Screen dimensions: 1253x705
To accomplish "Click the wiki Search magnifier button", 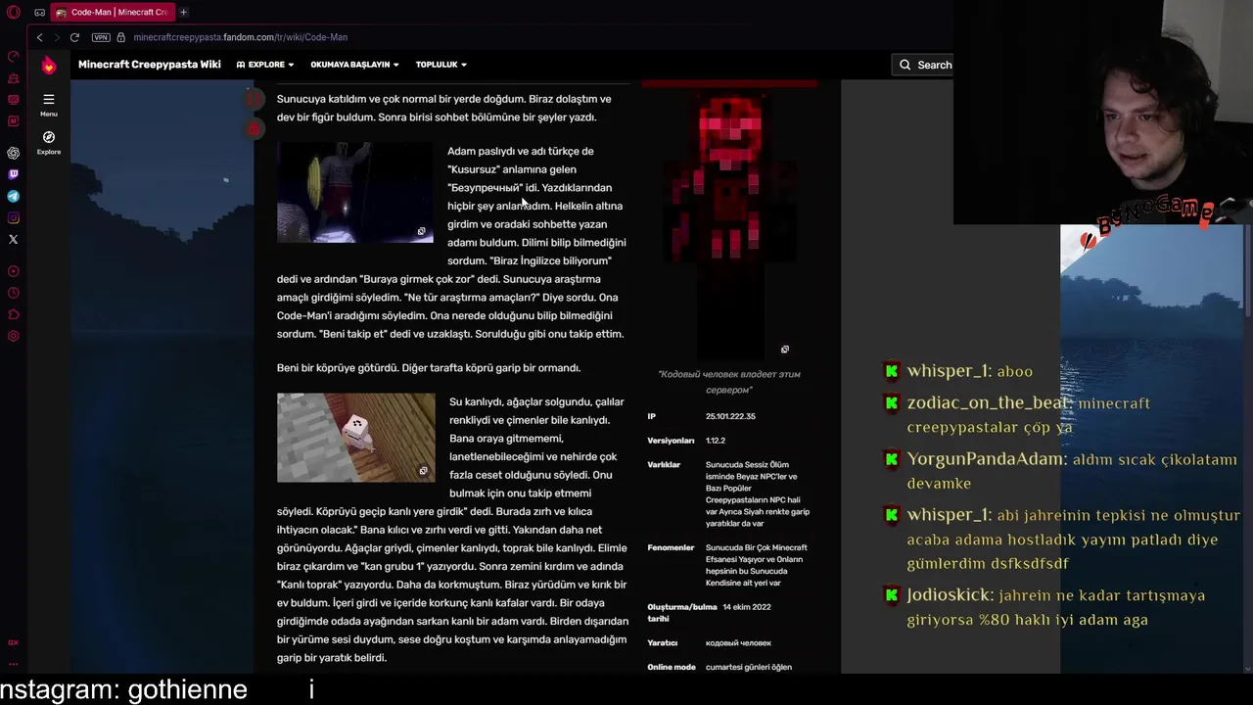I will coord(905,65).
